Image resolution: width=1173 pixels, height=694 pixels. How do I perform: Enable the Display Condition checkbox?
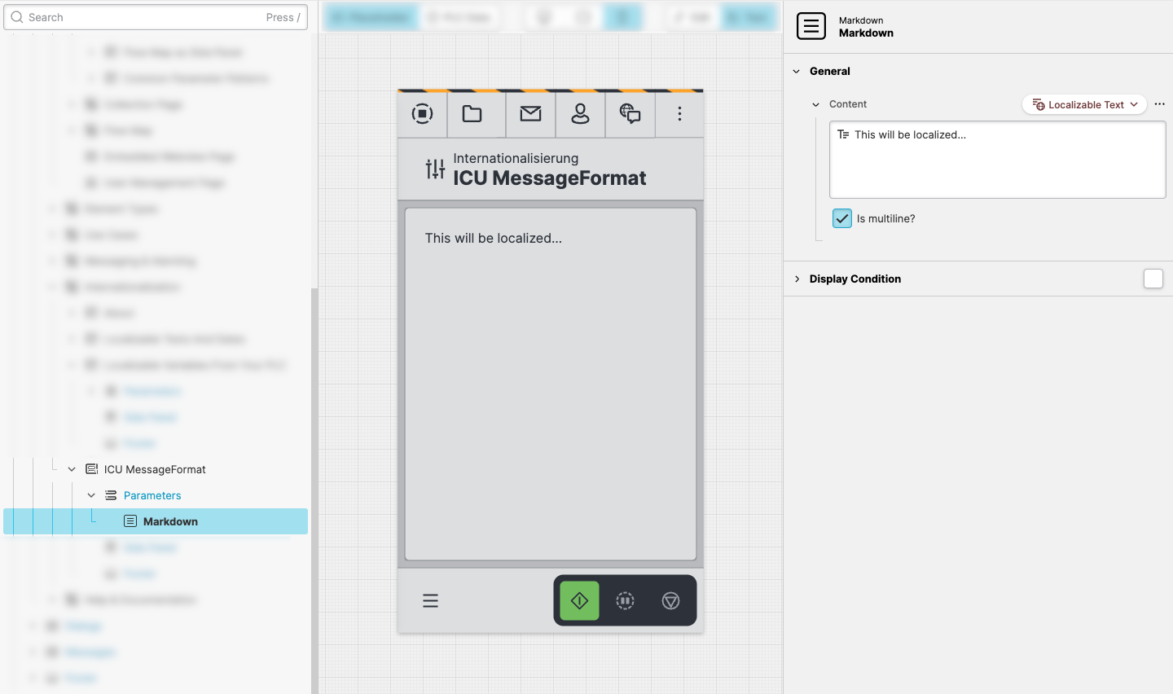(1153, 279)
